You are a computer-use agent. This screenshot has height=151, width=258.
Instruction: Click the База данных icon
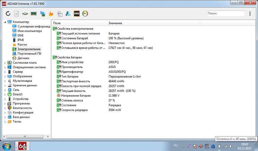[x=10, y=117]
